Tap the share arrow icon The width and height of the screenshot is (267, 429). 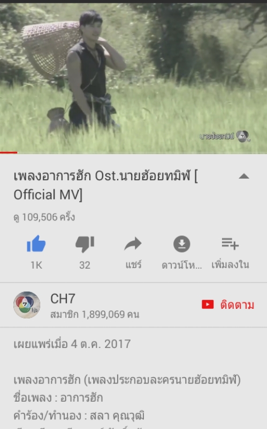click(x=133, y=244)
